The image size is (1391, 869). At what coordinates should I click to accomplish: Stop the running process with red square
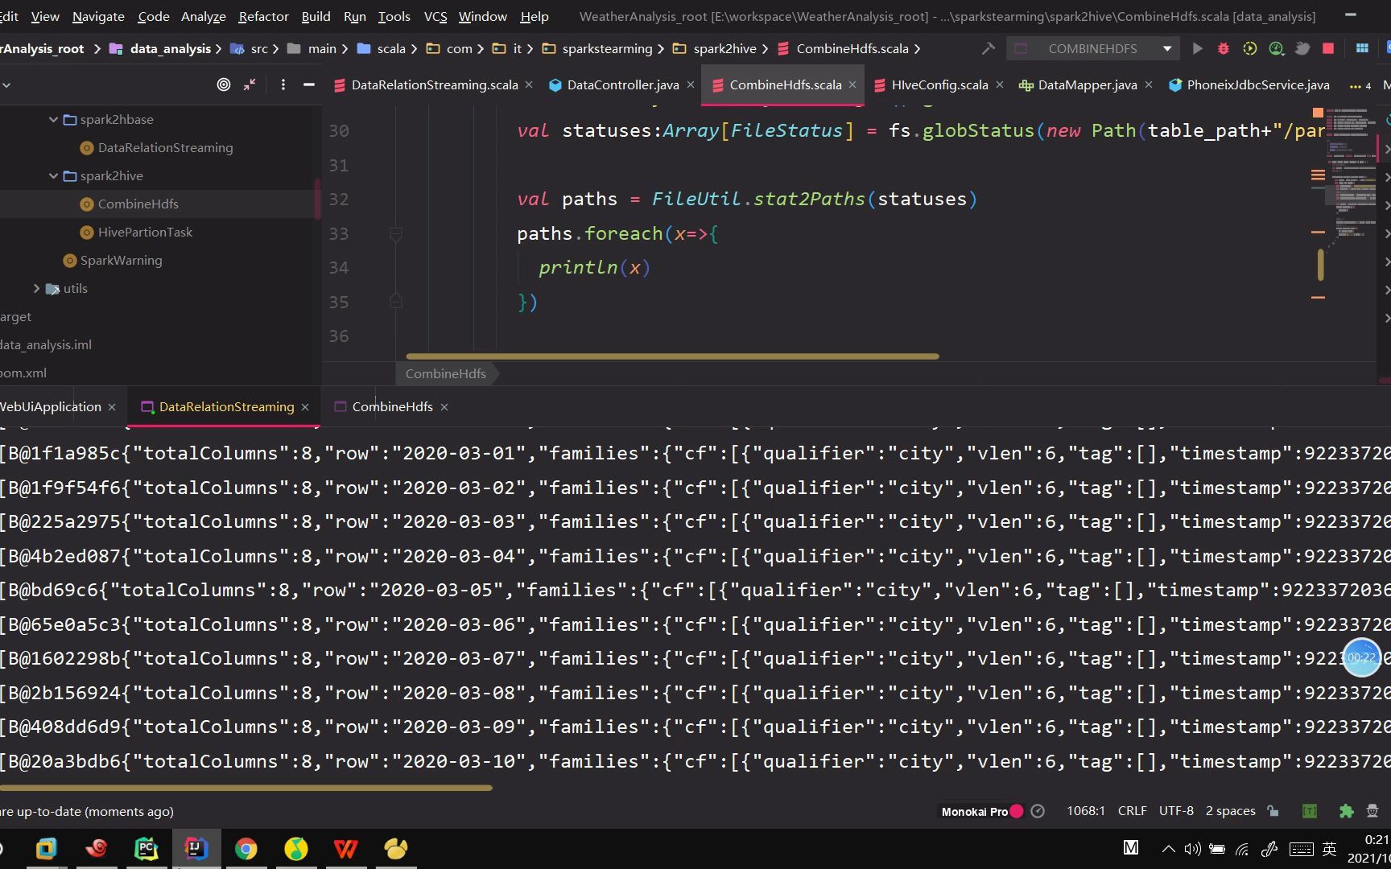tap(1328, 49)
